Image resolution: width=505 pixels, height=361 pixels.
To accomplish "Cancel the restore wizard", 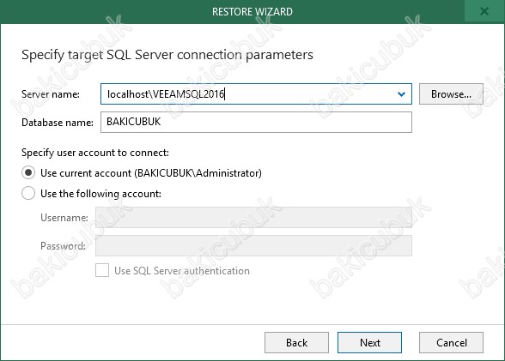I will tap(451, 343).
